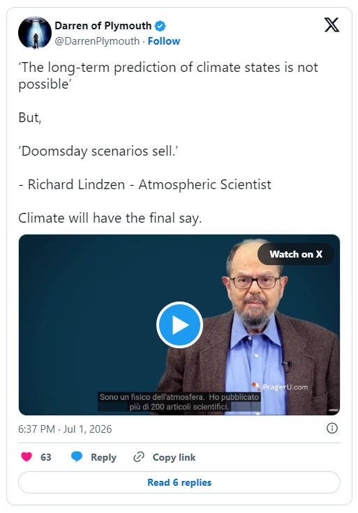This screenshot has width=358, height=513.
Task: Open the tweet info circle icon
Action: [332, 429]
